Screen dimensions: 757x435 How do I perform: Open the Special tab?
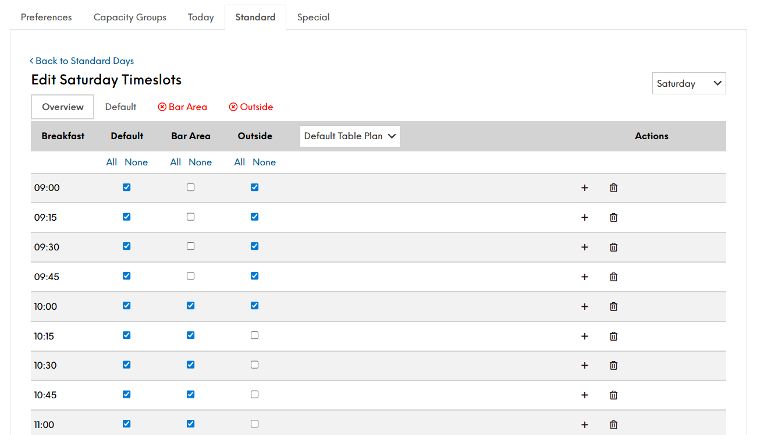click(x=313, y=17)
